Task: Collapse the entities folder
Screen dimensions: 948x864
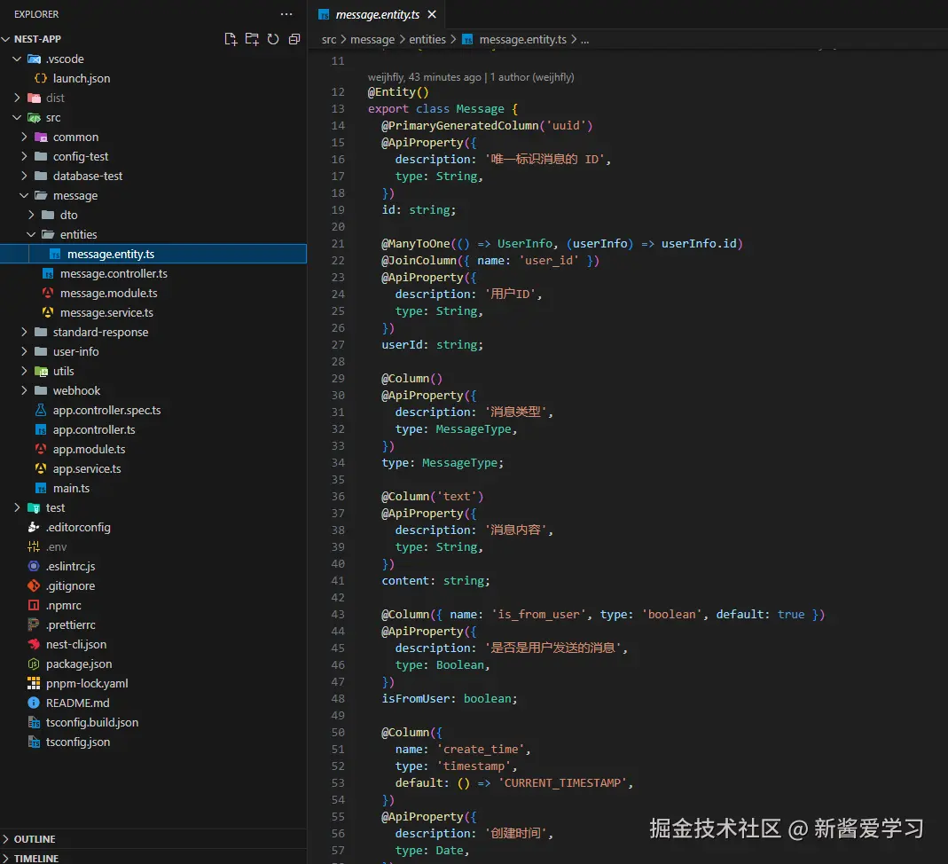Action: pos(31,234)
